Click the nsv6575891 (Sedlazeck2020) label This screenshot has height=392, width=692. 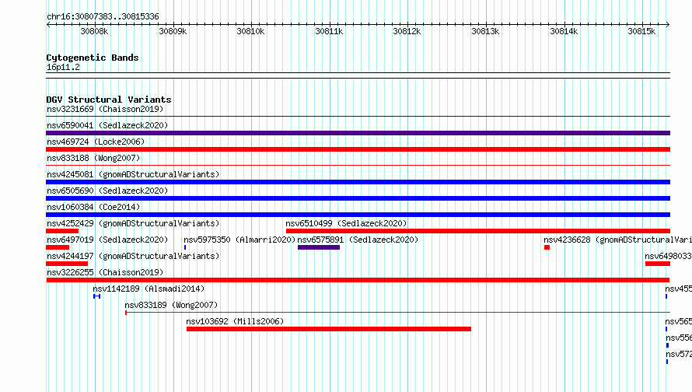[x=358, y=240]
